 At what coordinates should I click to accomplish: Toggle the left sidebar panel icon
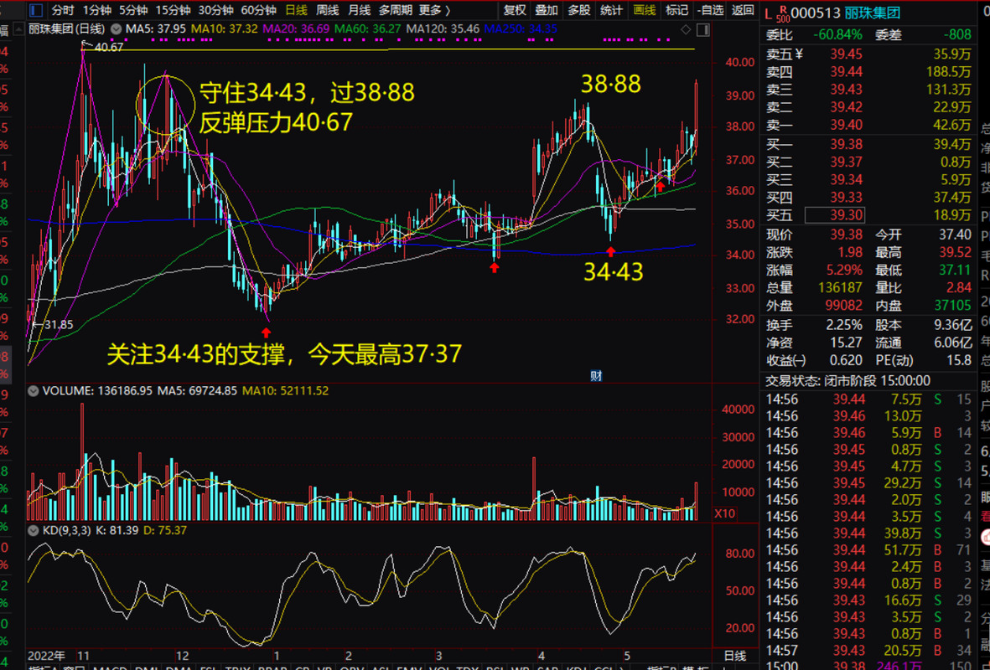[x=37, y=10]
